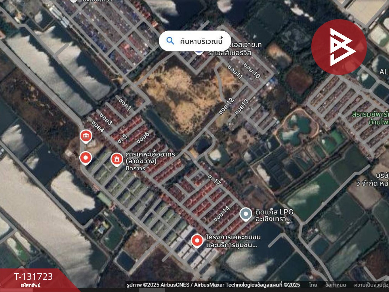Click the ซ. 17 street label
The image size is (389, 292).
point(215,179)
